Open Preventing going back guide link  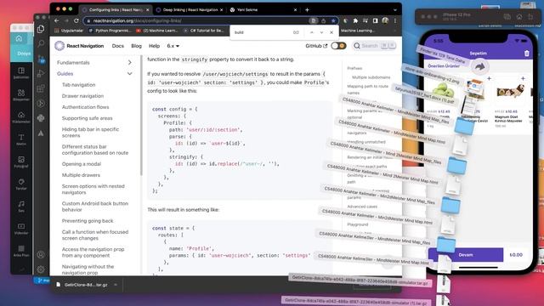coord(88,221)
